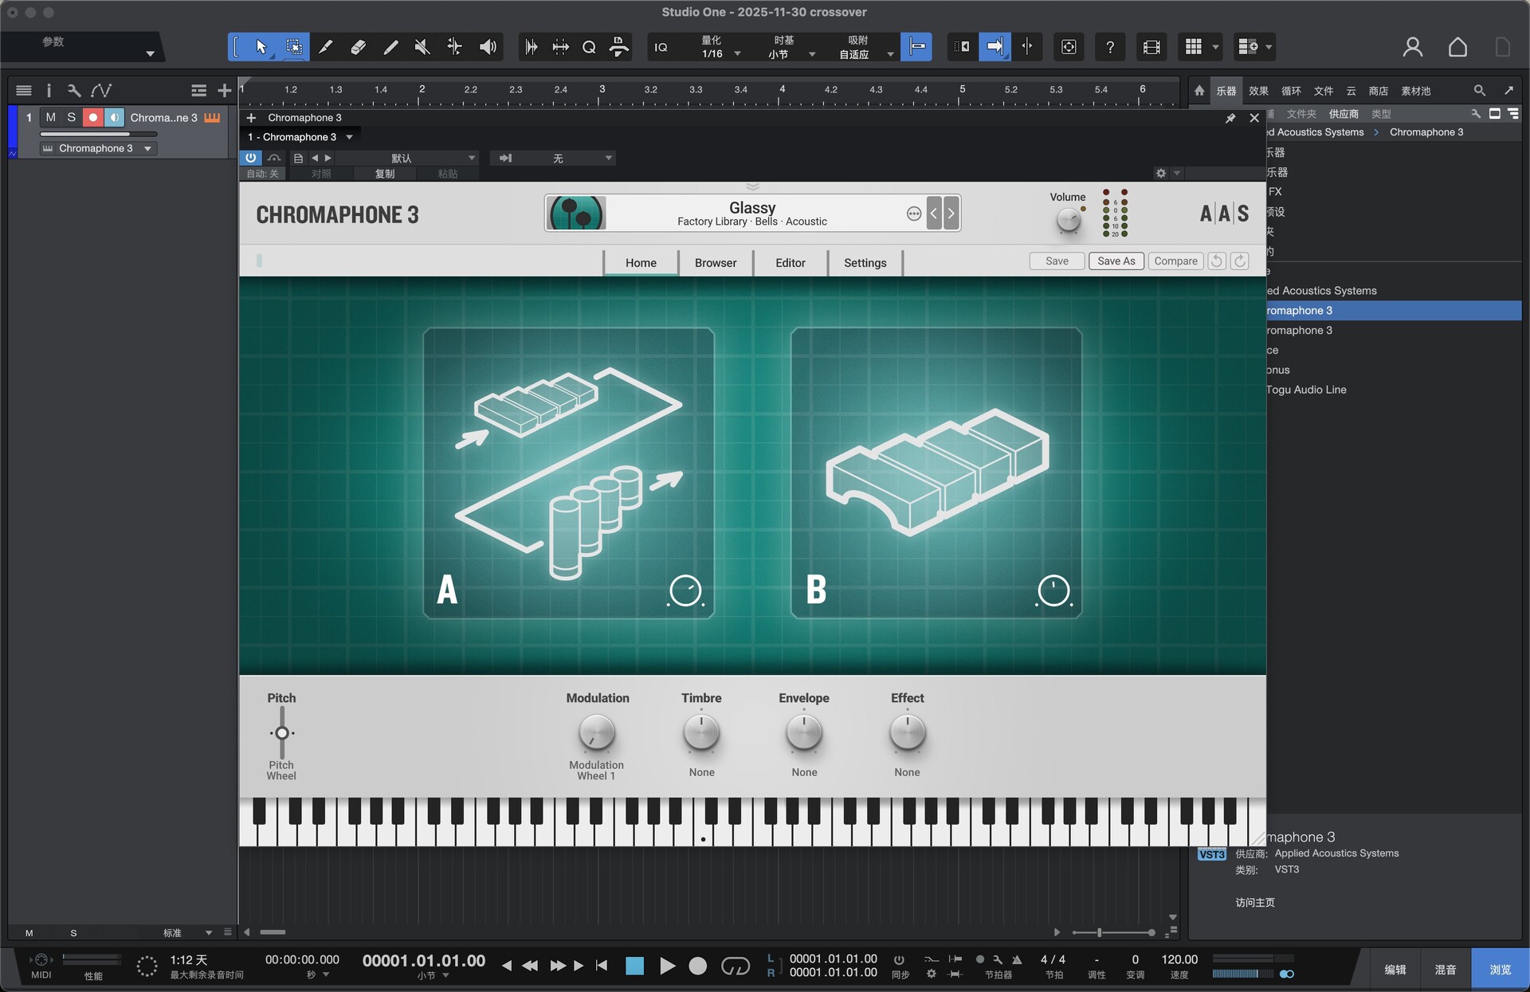Screen dimensions: 1530x992
Task: Toggle record arm on track 1
Action: point(93,117)
